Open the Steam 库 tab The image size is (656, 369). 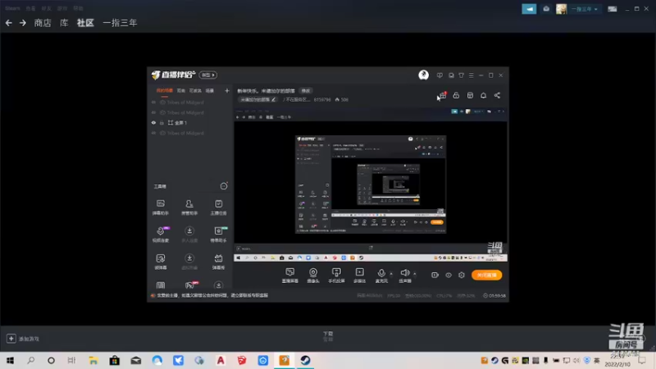coord(64,23)
